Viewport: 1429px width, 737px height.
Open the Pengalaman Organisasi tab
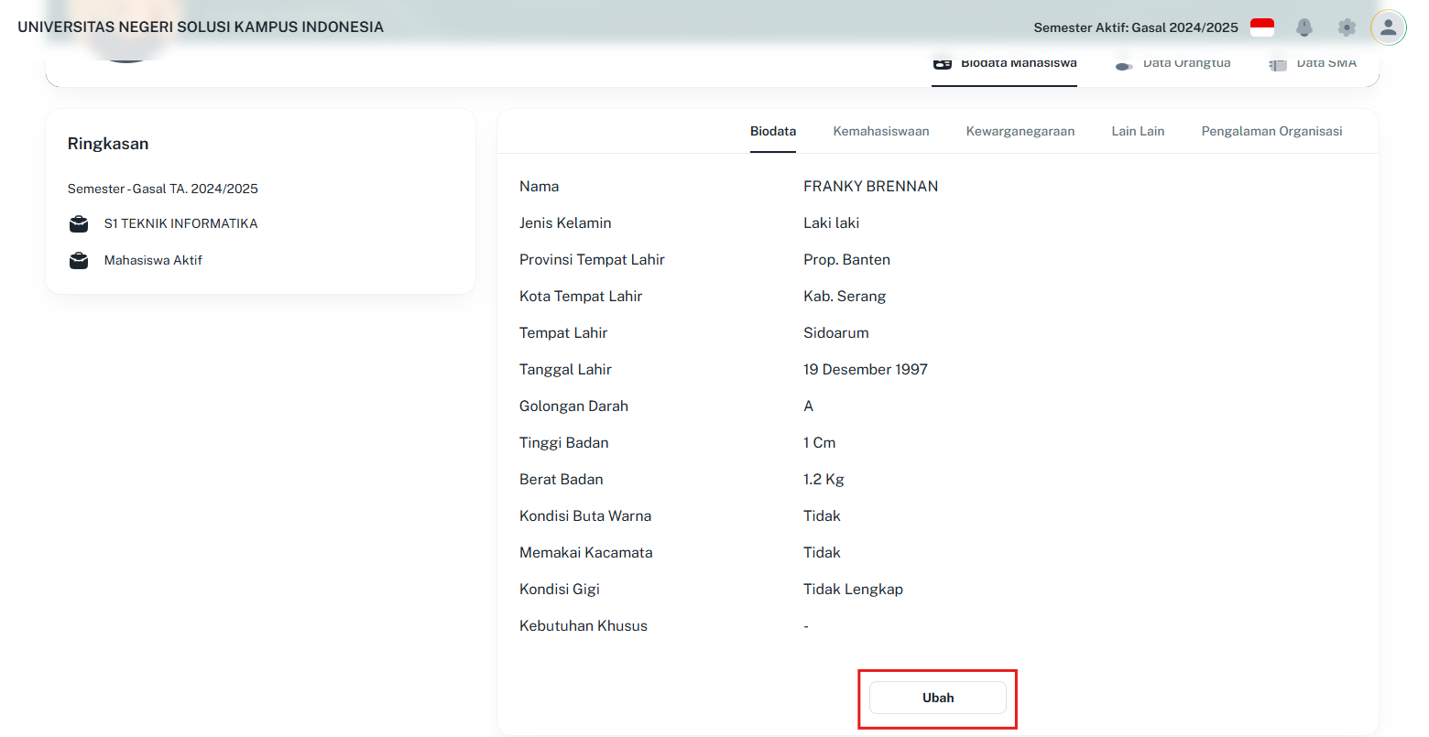tap(1271, 131)
